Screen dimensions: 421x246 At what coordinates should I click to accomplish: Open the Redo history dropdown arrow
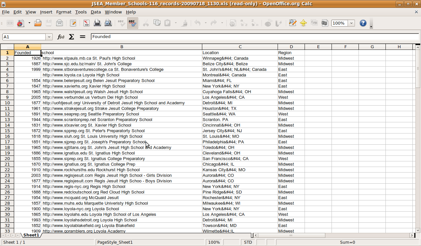tap(222, 23)
